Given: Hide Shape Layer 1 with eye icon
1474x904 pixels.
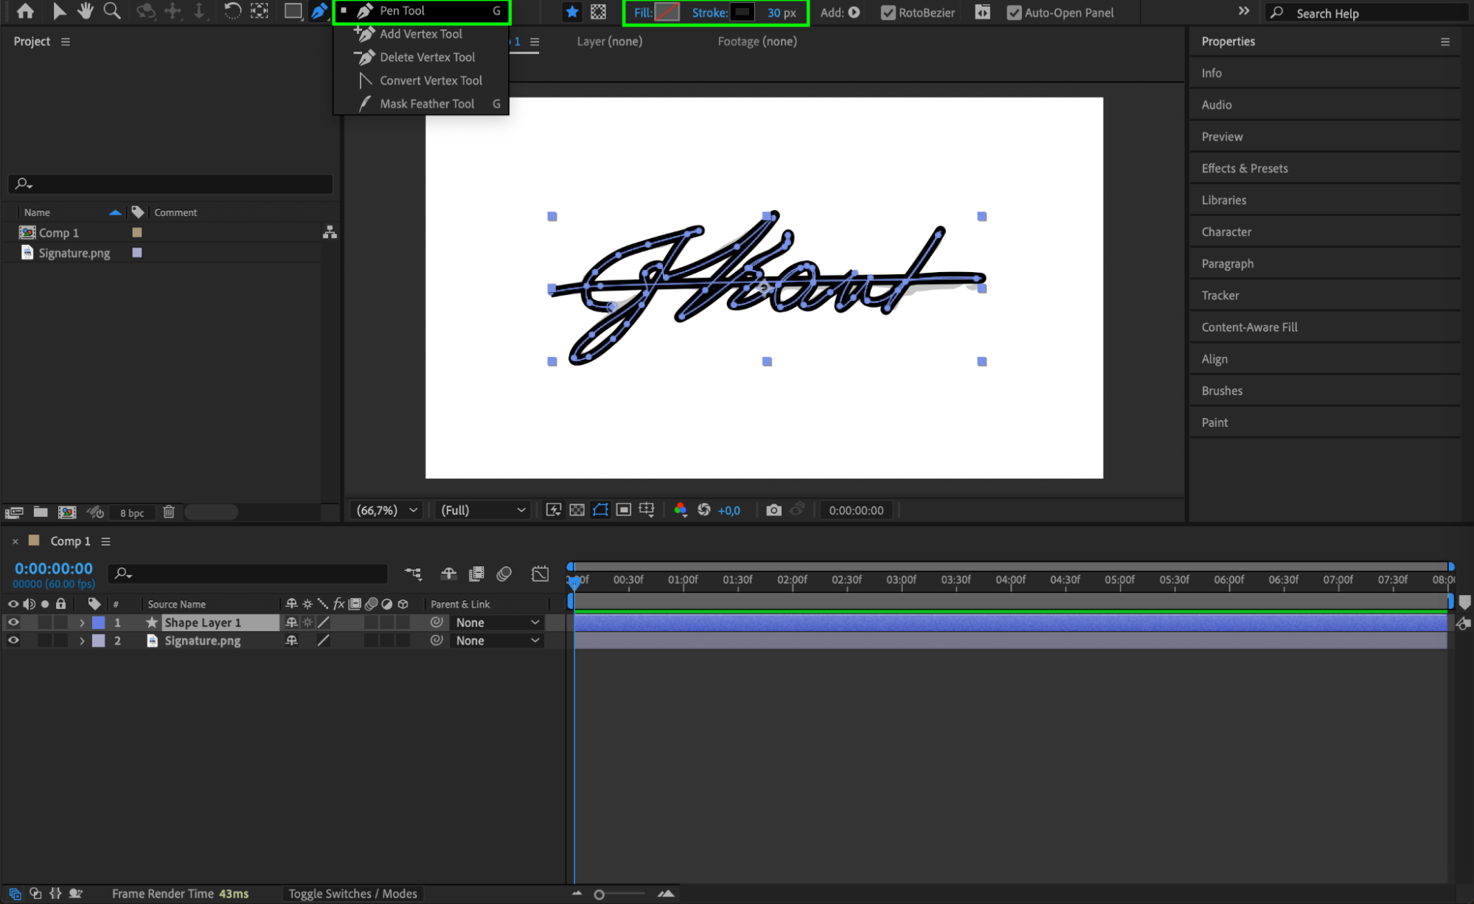Looking at the screenshot, I should [13, 622].
